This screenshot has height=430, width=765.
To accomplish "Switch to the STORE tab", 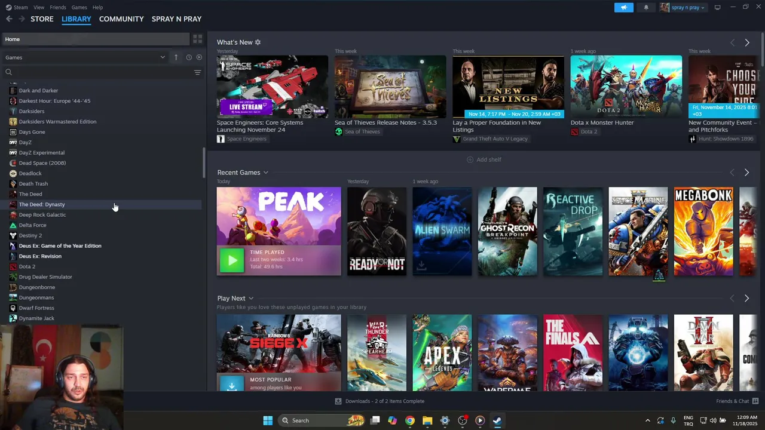I will (x=42, y=19).
